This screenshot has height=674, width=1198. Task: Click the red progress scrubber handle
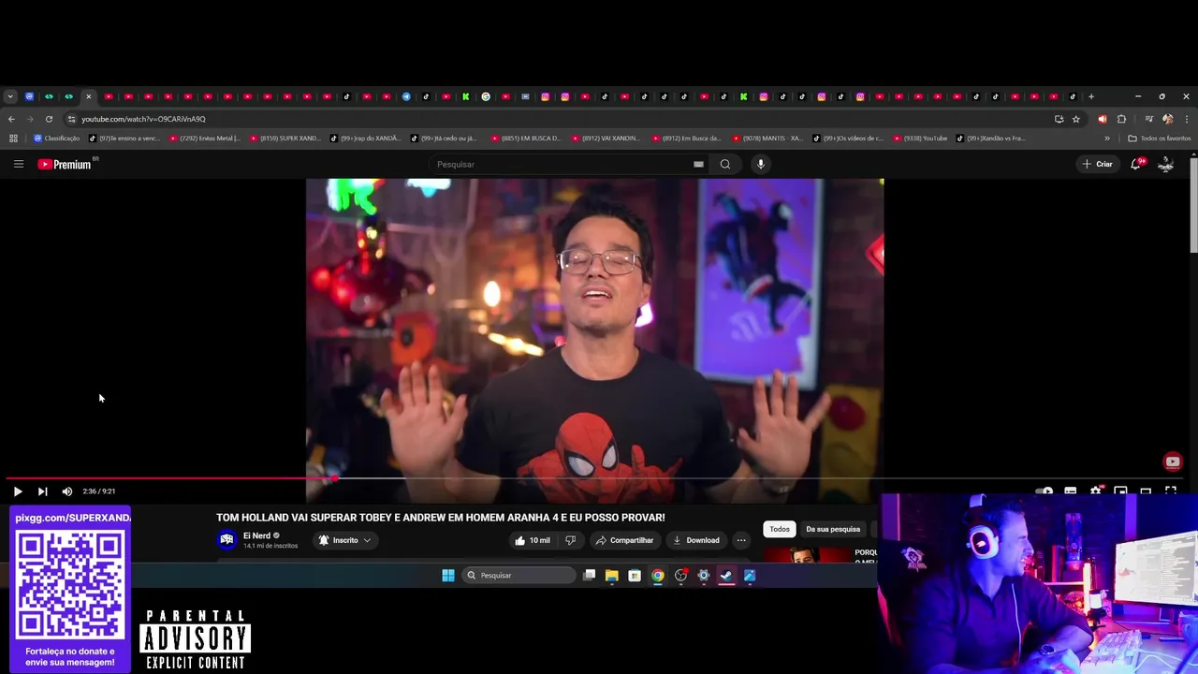(x=334, y=478)
